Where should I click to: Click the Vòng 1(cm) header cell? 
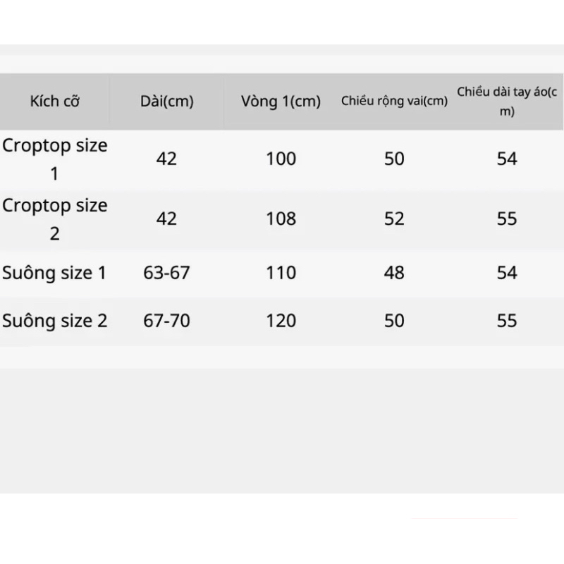tap(281, 102)
